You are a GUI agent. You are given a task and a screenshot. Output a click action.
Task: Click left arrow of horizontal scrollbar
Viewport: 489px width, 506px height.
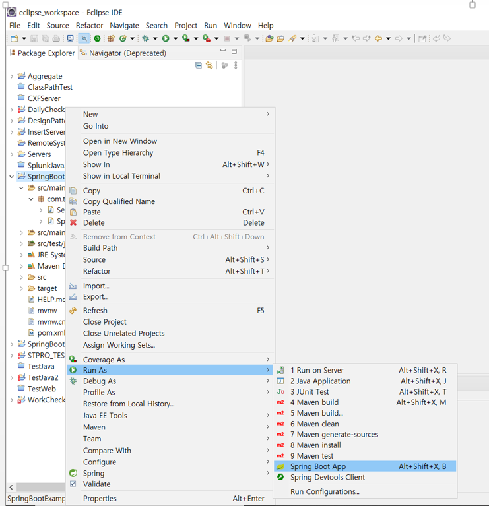pos(11,487)
